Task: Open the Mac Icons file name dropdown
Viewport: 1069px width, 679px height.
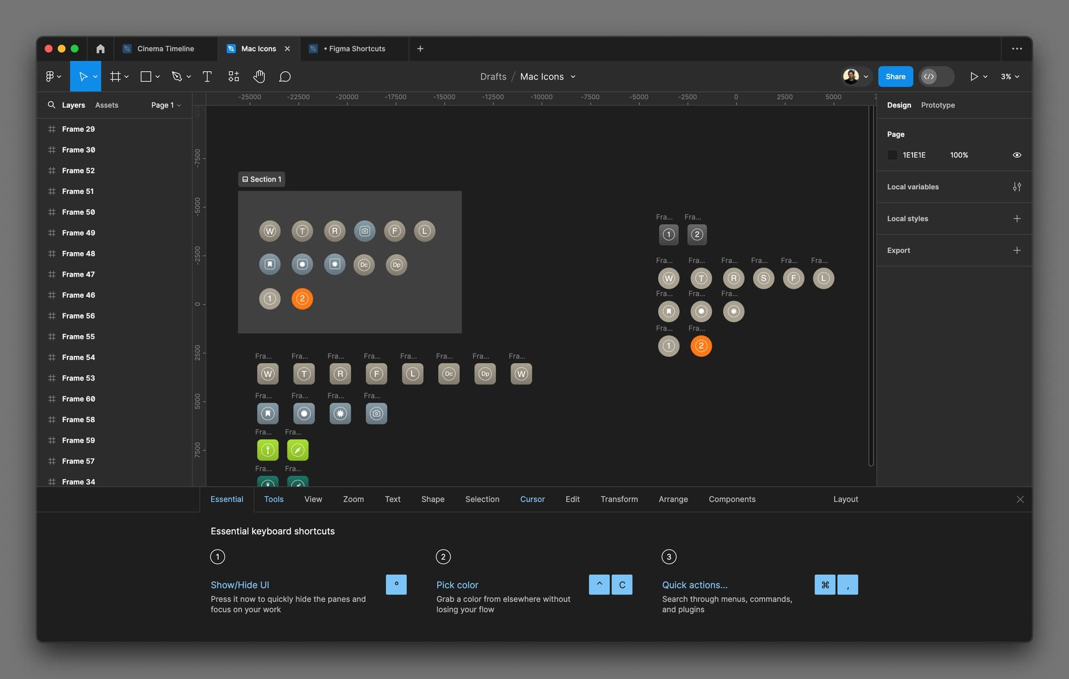Action: [573, 77]
